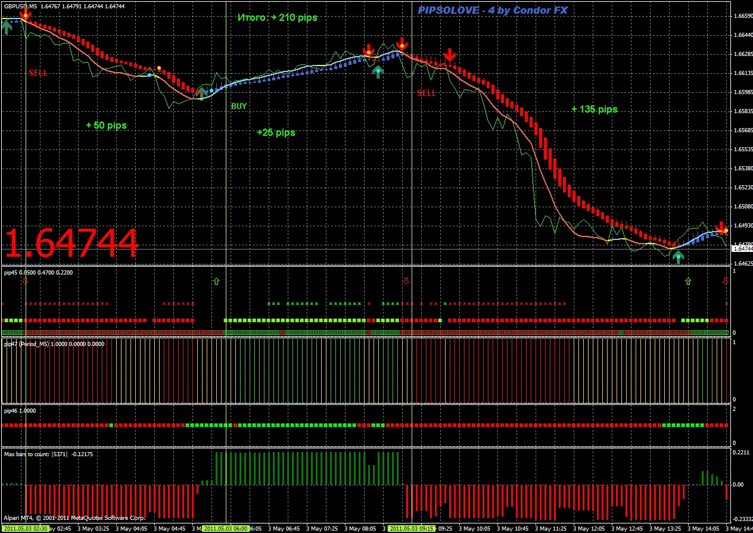Click the '+25 pips' annotation

point(276,132)
